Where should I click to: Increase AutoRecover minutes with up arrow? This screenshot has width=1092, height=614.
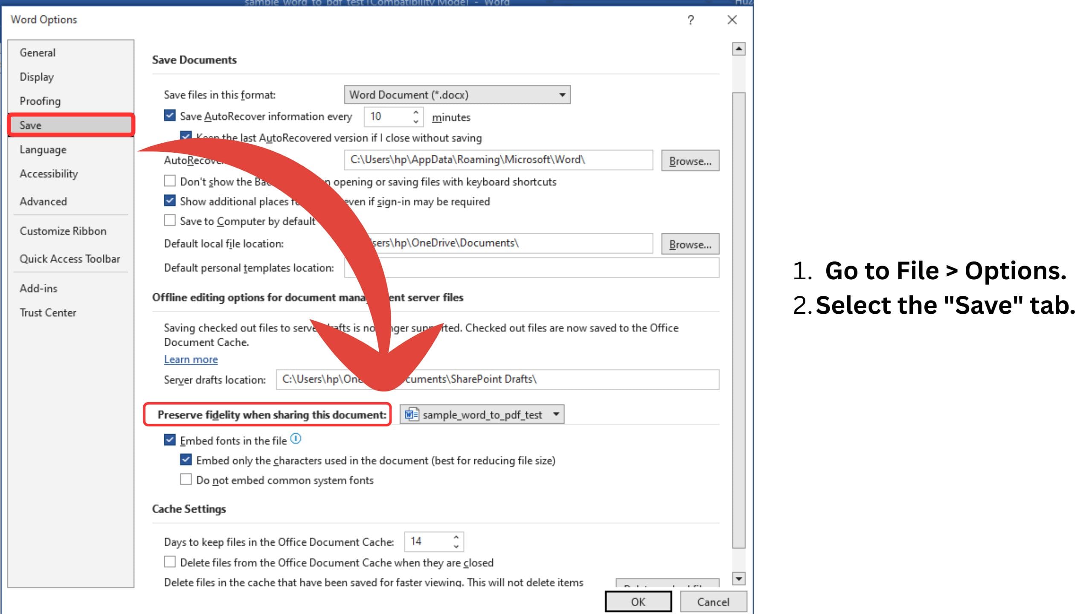[416, 113]
